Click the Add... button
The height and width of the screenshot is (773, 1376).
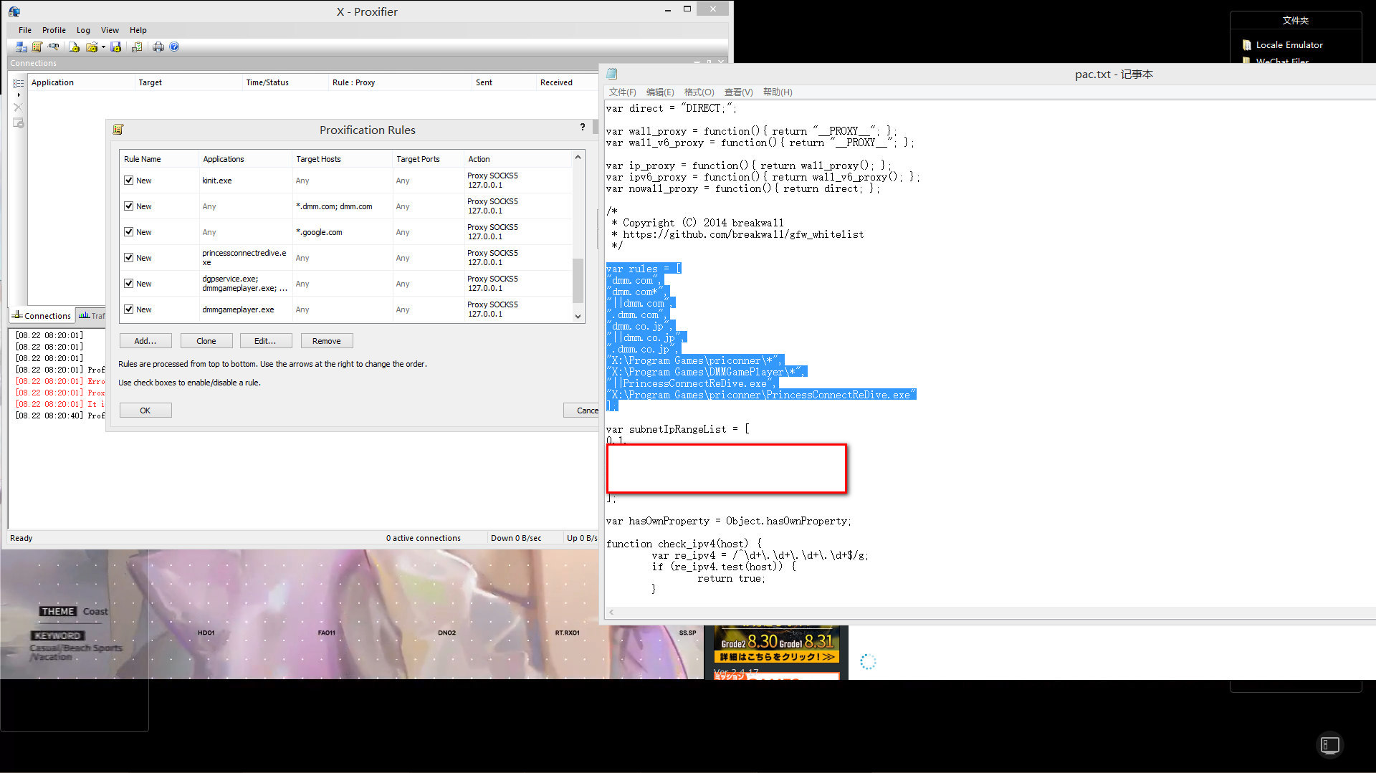tap(145, 341)
